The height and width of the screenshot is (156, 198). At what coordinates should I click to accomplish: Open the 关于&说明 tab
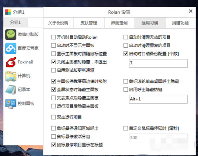(58, 23)
